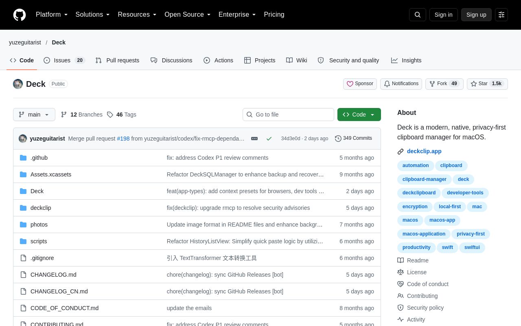Click the Sign up button
The height and width of the screenshot is (326, 521).
click(x=476, y=15)
